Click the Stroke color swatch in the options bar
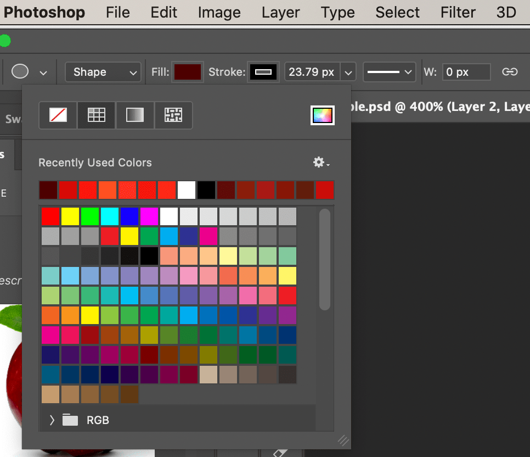This screenshot has width=530, height=457. [263, 71]
